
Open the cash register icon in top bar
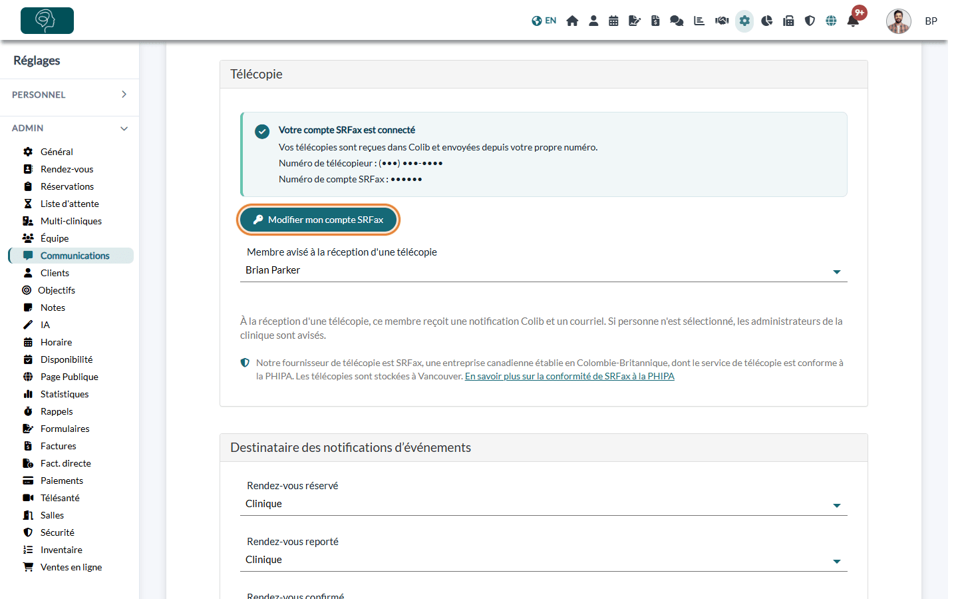click(788, 21)
